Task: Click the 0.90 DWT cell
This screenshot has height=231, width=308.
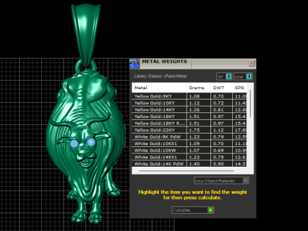Action: tap(221, 164)
